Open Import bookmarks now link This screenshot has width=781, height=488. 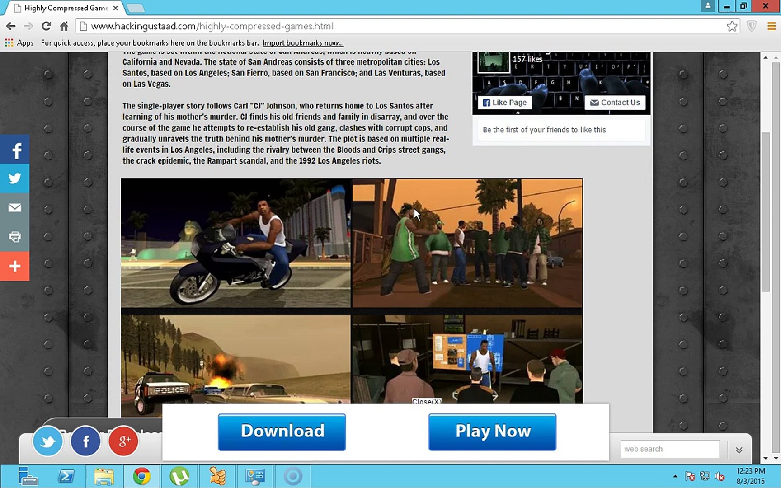point(303,43)
